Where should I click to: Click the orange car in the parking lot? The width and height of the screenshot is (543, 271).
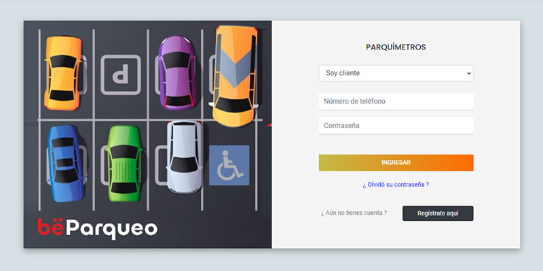[x=62, y=72]
